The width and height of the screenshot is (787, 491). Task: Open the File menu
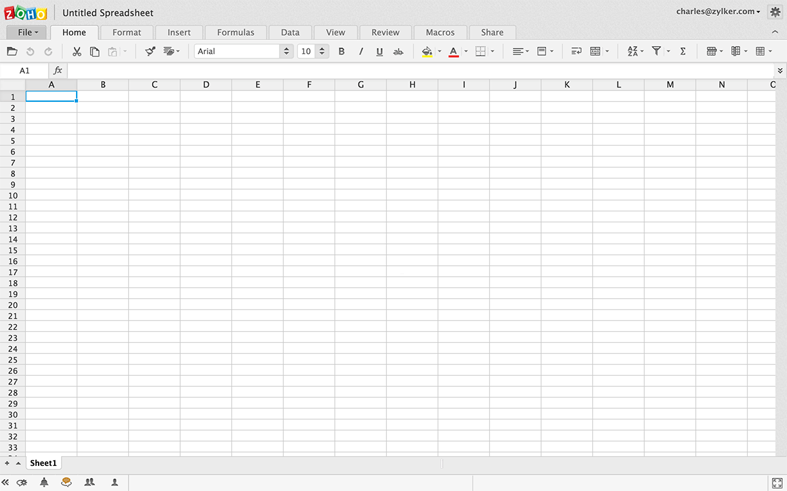tap(26, 32)
